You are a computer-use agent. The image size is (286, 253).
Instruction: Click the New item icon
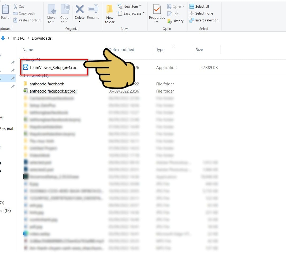[x=120, y=6]
